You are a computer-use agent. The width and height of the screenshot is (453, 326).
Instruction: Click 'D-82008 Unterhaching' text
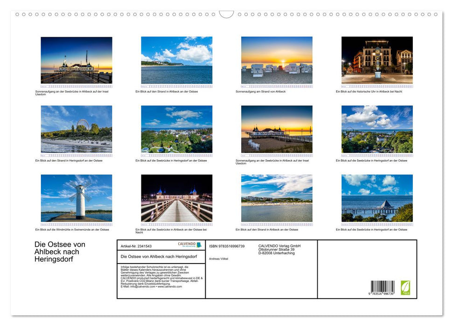tap(277, 253)
